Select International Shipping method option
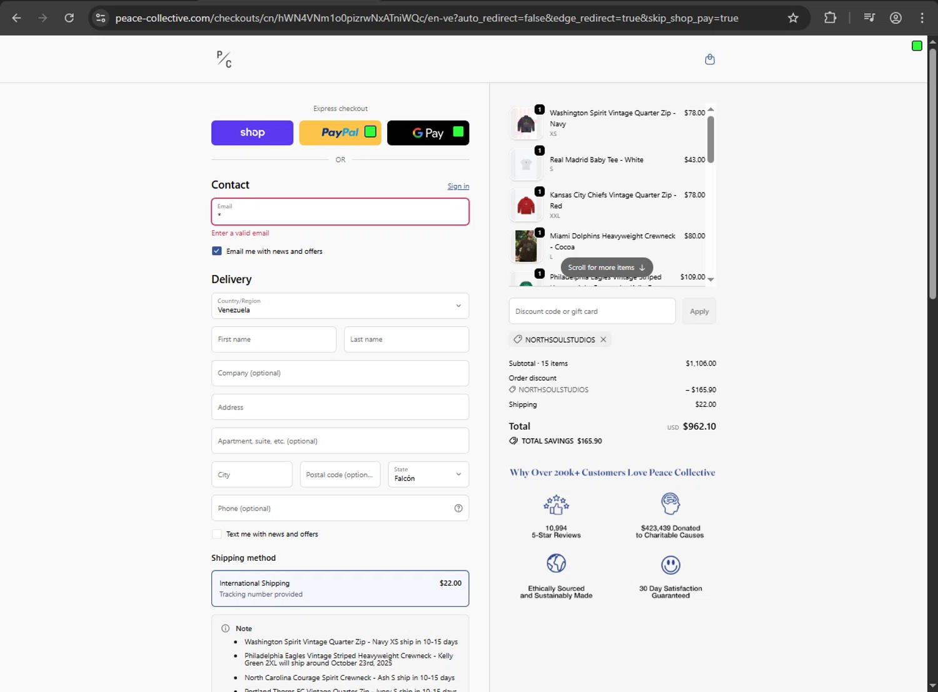 pos(340,588)
